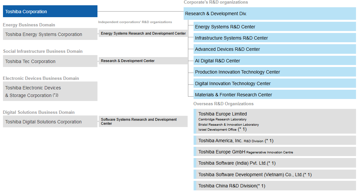Click Independent corporations' R&D organizations label
The image size is (358, 194).
[135, 22]
